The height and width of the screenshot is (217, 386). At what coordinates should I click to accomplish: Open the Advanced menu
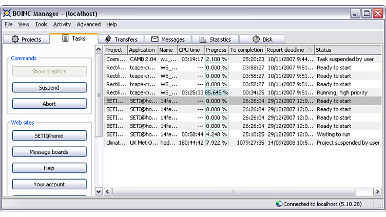(x=88, y=24)
